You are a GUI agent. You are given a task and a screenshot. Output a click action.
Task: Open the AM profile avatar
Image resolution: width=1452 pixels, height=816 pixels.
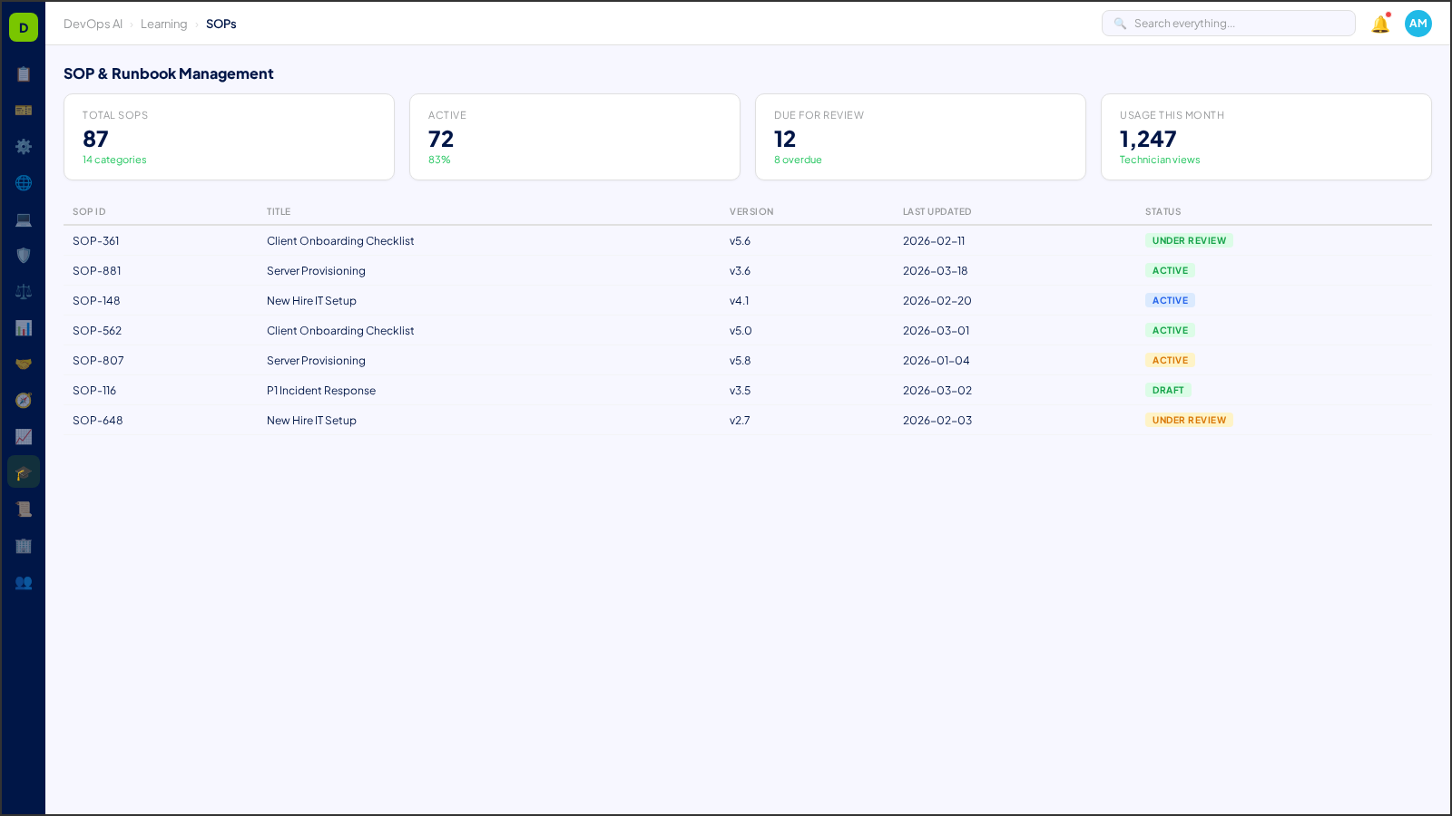[x=1418, y=24]
